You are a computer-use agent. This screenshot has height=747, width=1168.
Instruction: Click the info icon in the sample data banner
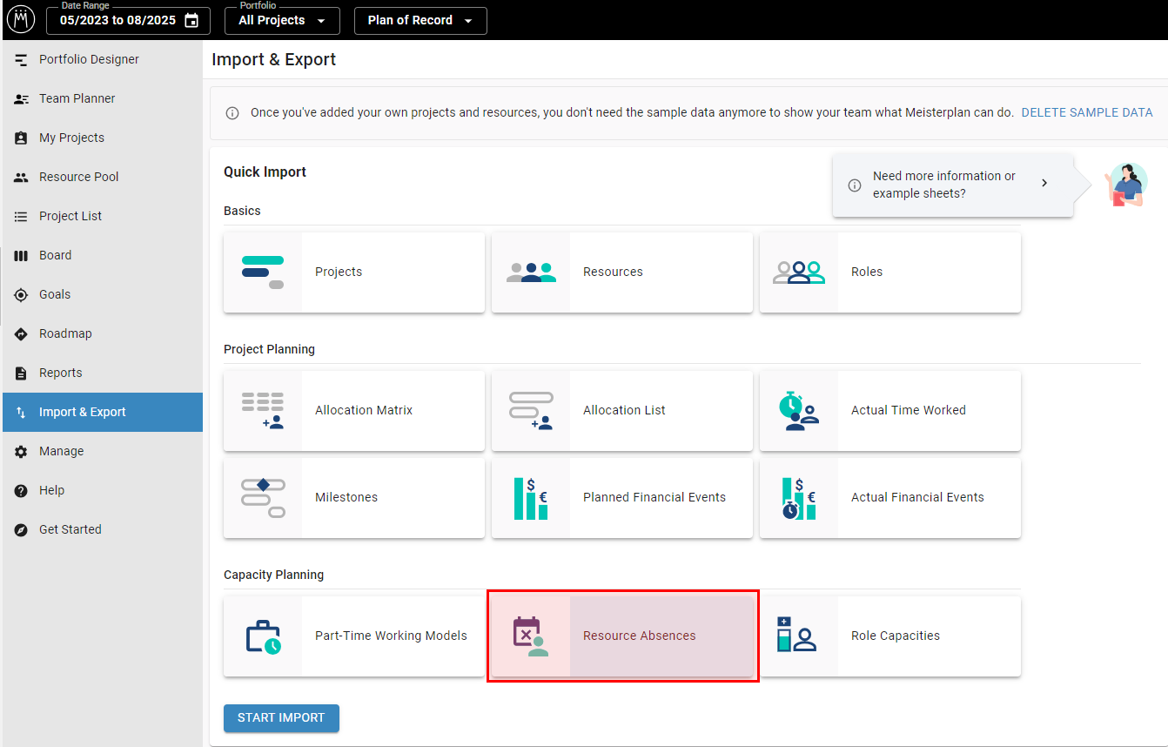232,113
